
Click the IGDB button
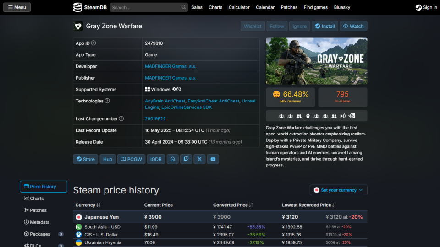point(156,159)
